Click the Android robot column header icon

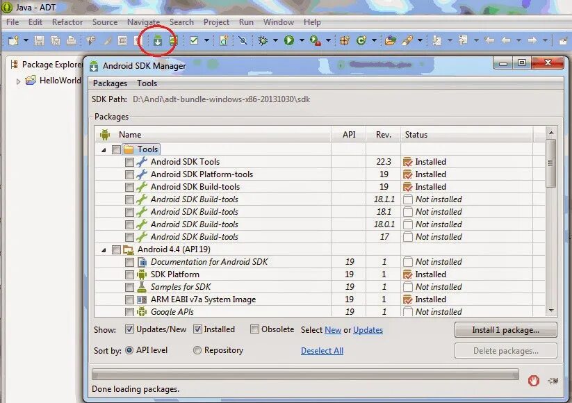tap(105, 135)
